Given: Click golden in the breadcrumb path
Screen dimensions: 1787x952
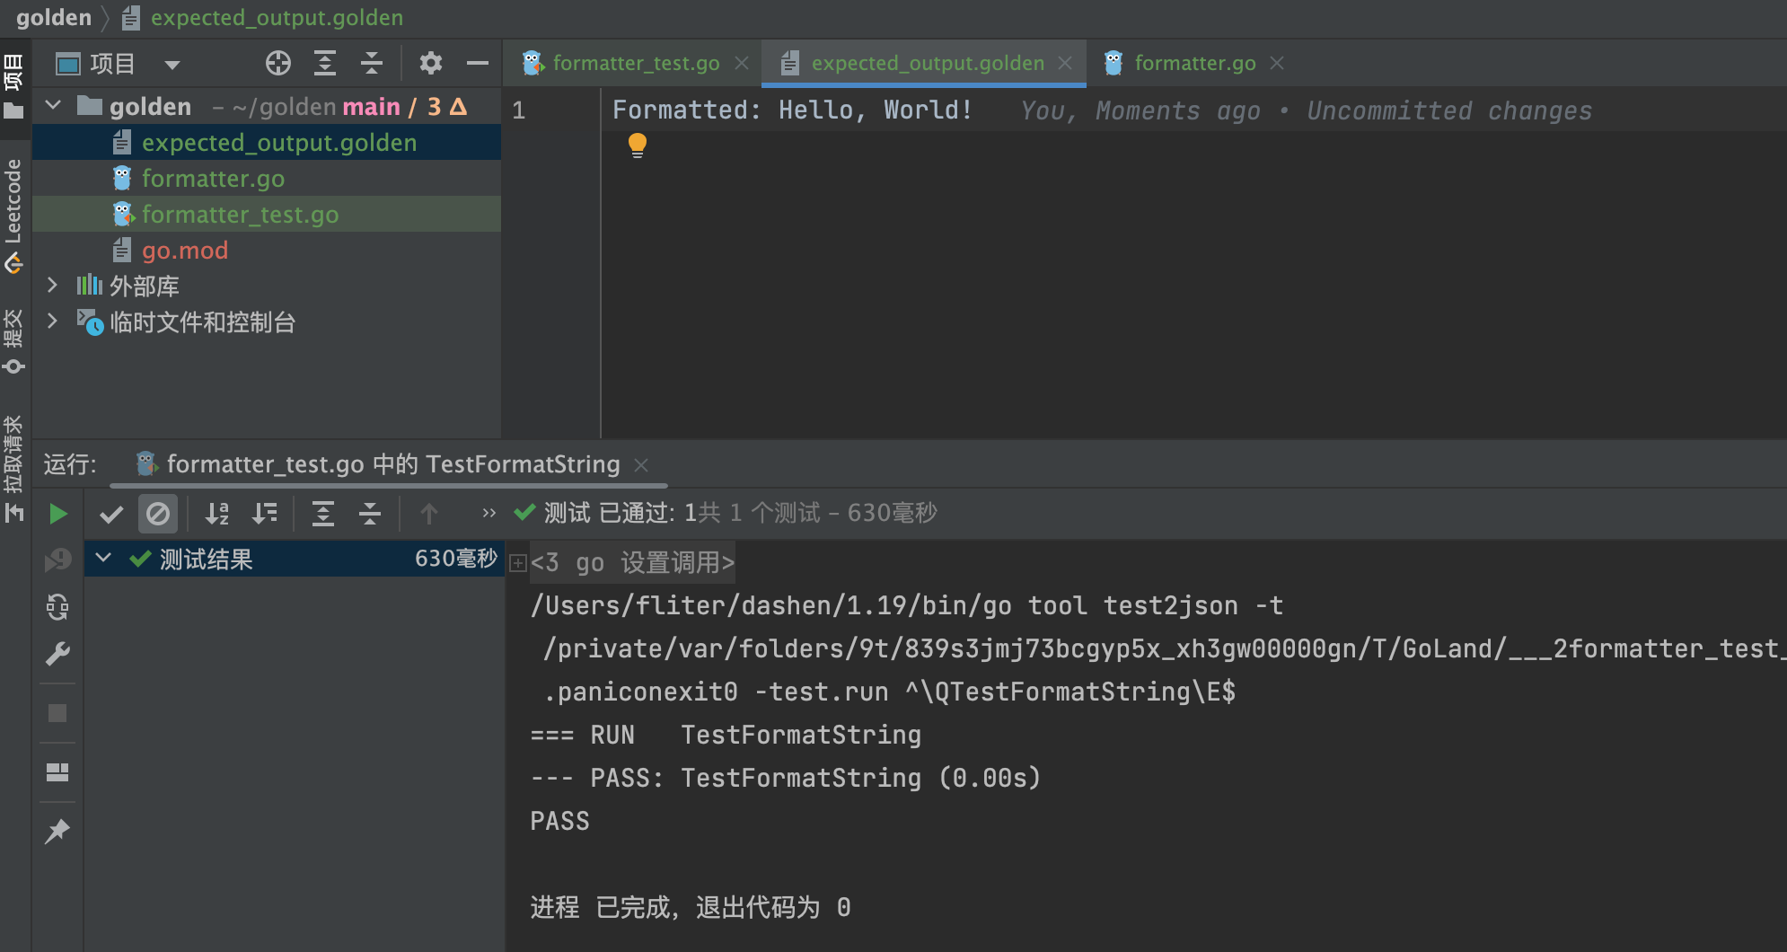Looking at the screenshot, I should tap(54, 18).
